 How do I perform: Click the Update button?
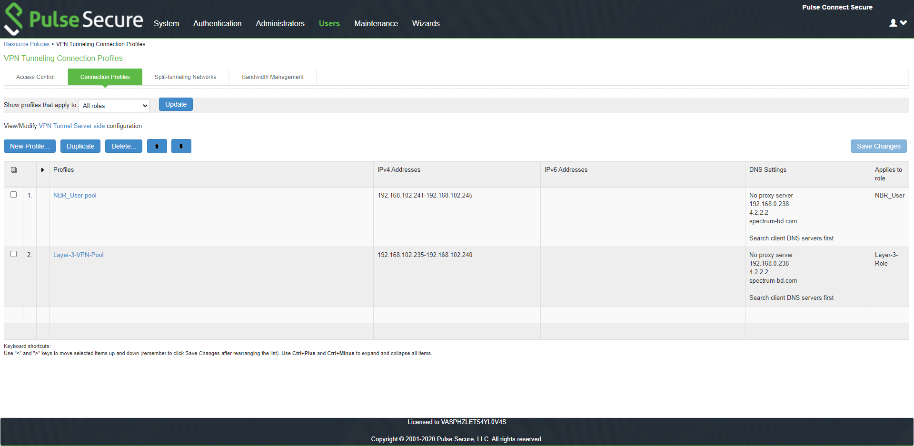[176, 104]
